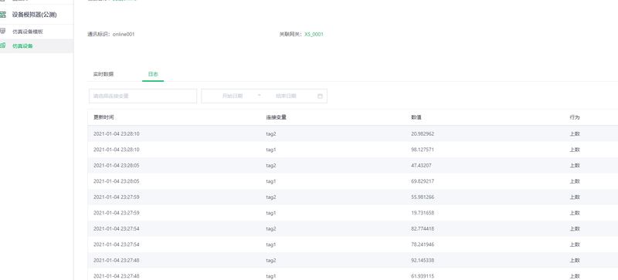Switch to the 实时数据 tab
This screenshot has height=280, width=618.
coord(104,74)
